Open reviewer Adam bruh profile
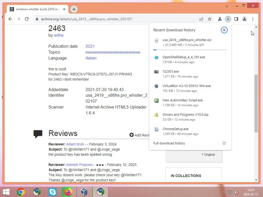This screenshot has height=197, width=263. (75, 144)
